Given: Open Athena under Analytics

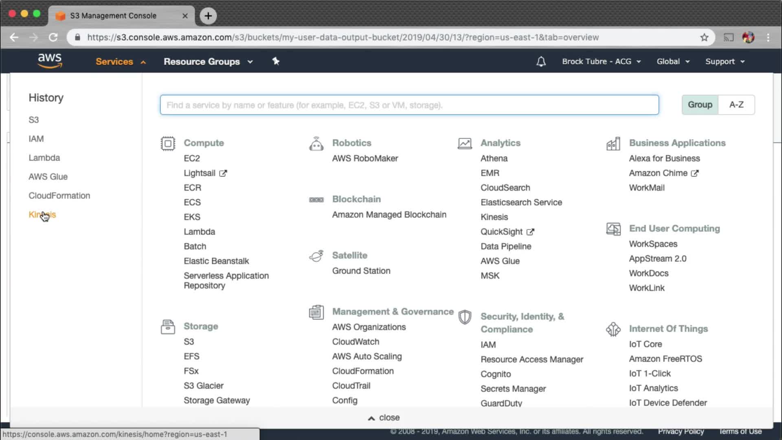Looking at the screenshot, I should [x=494, y=158].
